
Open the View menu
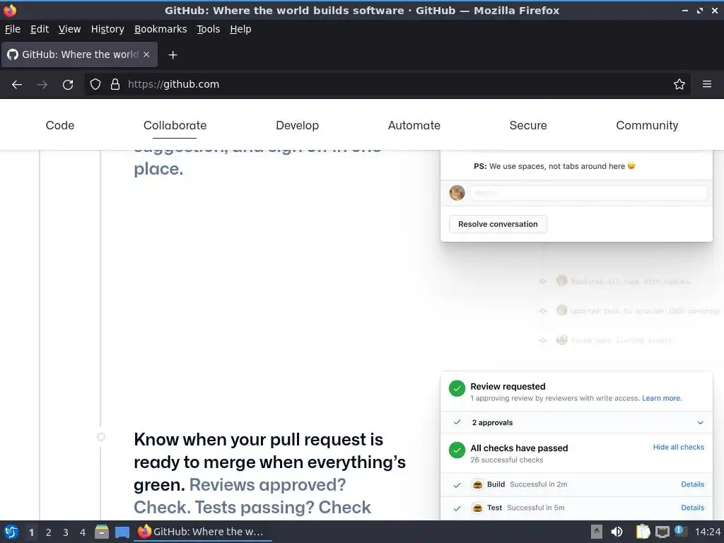tap(70, 29)
